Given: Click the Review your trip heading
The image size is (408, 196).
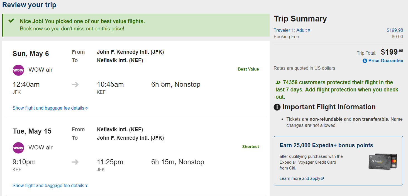Looking at the screenshot, I should tap(29, 5).
